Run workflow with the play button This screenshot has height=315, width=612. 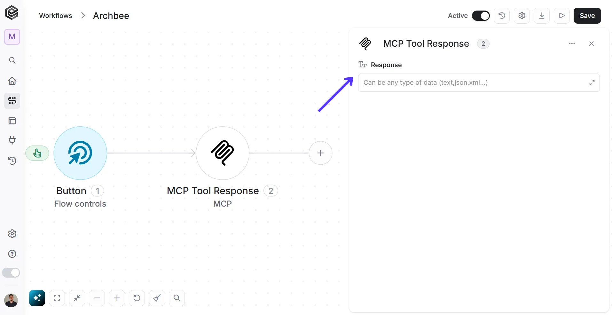point(562,16)
